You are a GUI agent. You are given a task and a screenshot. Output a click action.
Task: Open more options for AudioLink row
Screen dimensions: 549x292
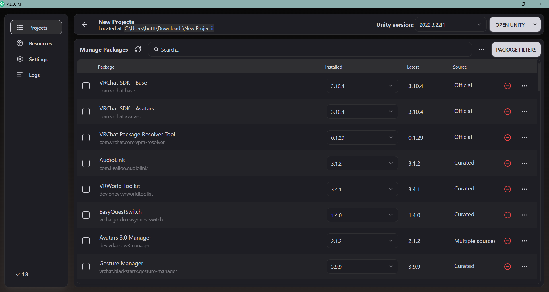point(525,163)
